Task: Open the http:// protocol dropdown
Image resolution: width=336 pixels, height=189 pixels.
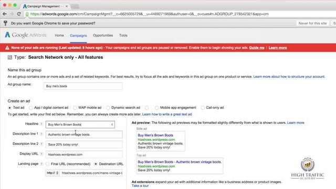Action: (52, 173)
